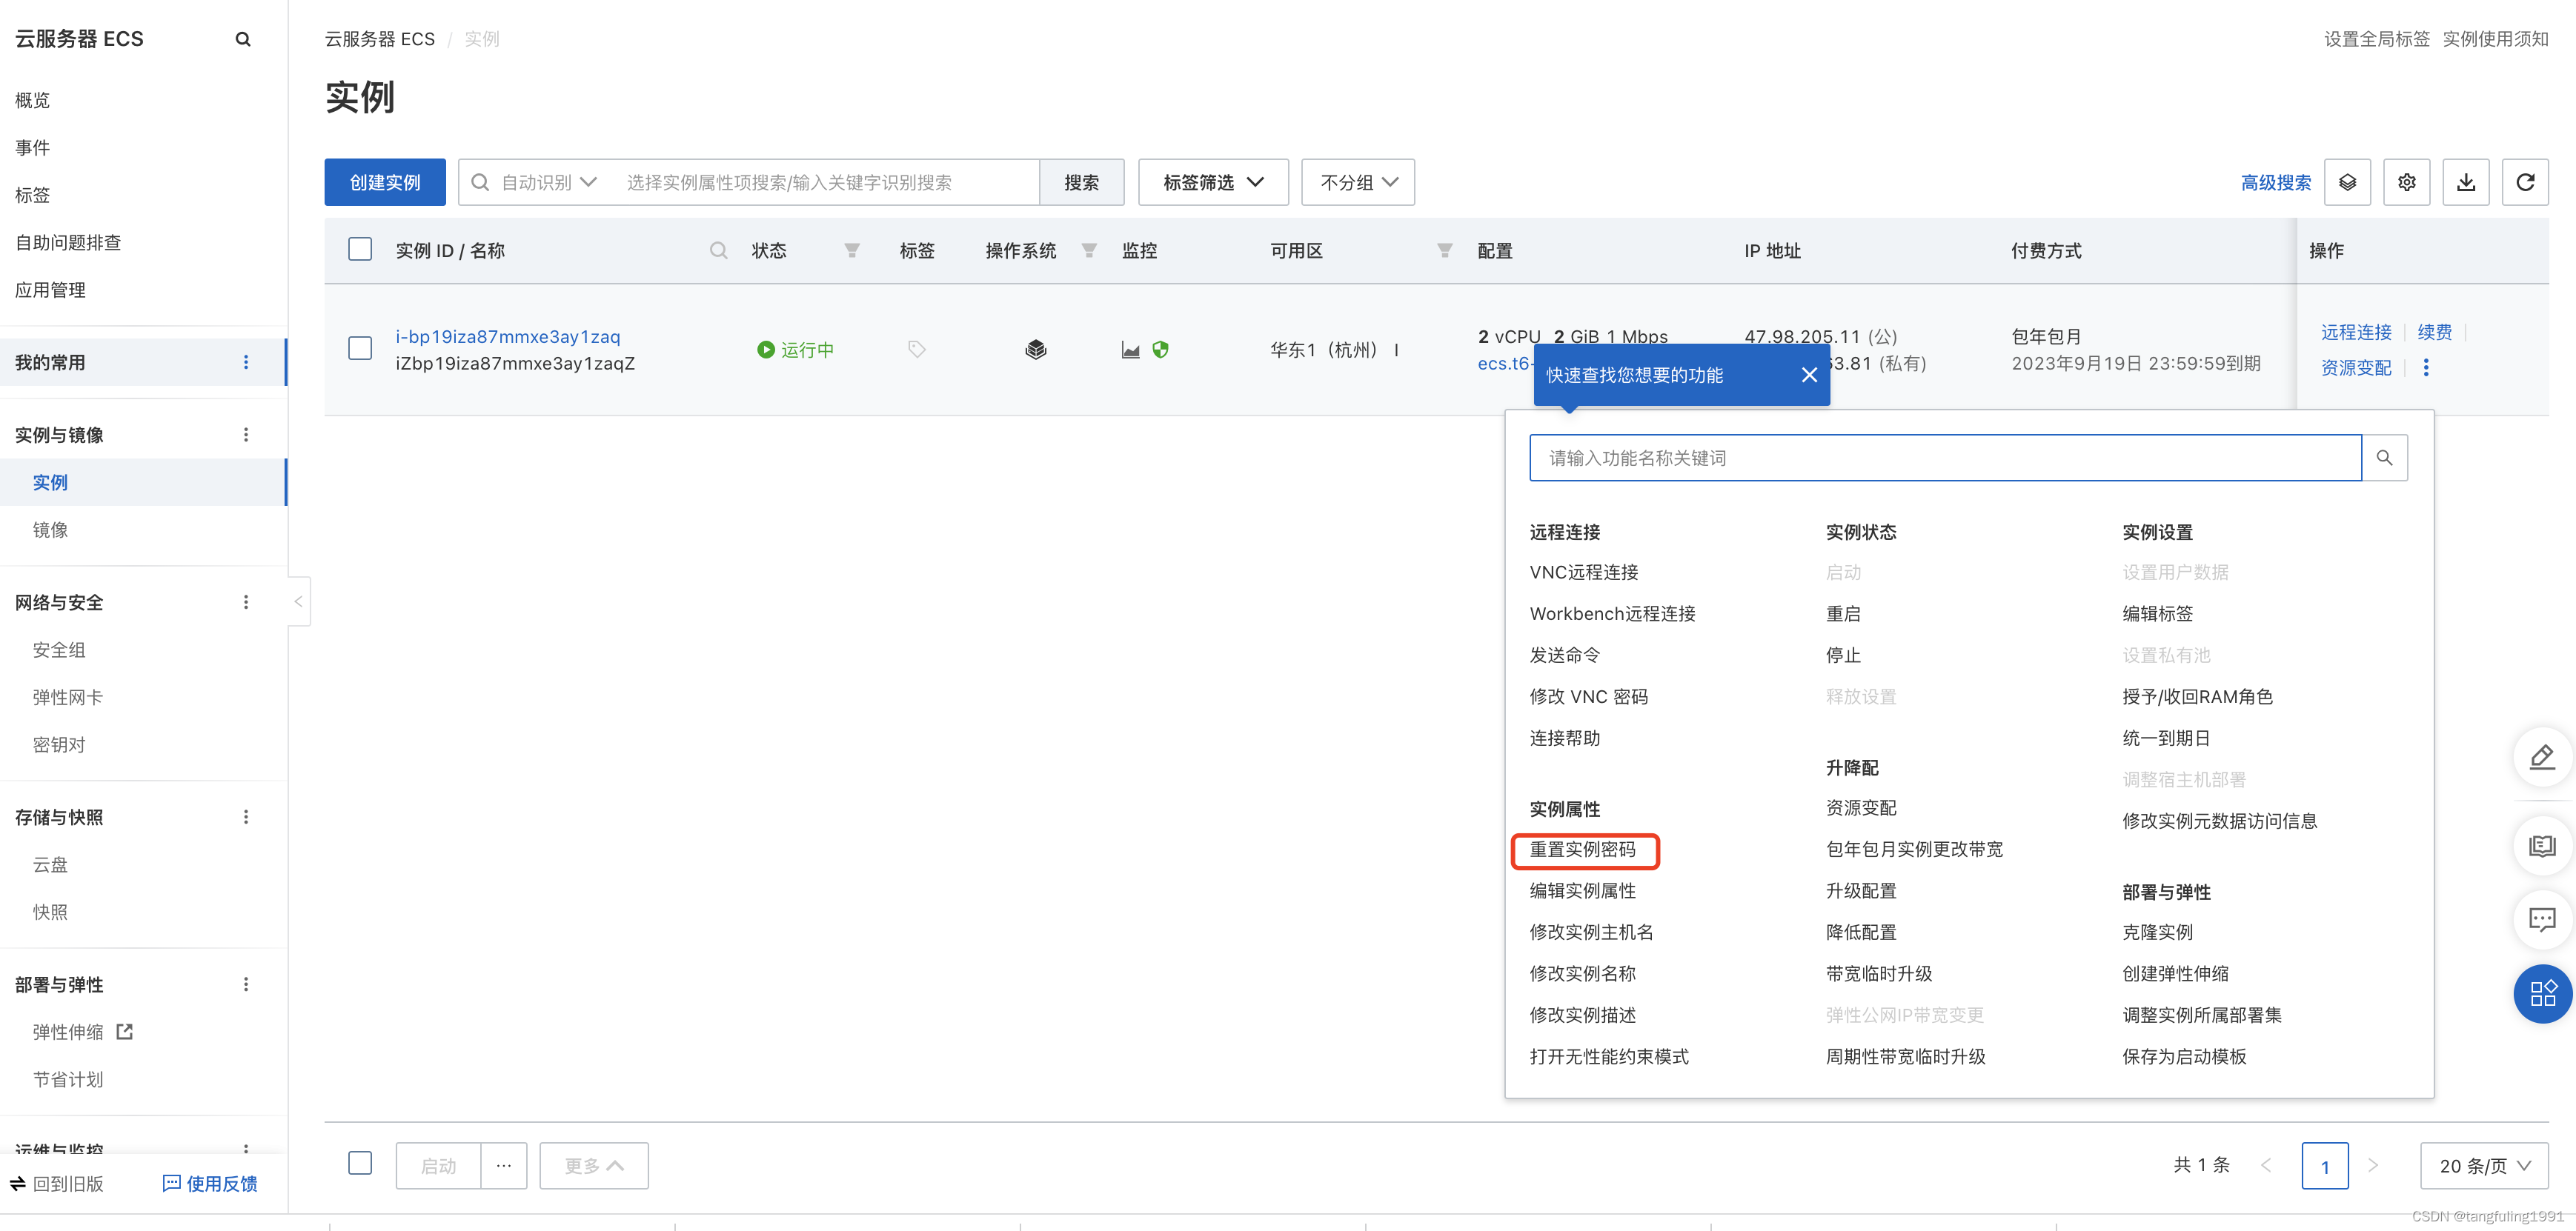Click the function search magnifier button
The height and width of the screenshot is (1231, 2576).
(2384, 458)
